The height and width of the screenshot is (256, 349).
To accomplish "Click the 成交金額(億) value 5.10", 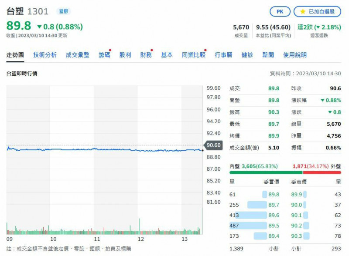I will click(274, 148).
